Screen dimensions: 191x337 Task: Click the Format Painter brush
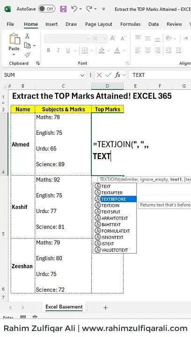pyautogui.click(x=27, y=55)
